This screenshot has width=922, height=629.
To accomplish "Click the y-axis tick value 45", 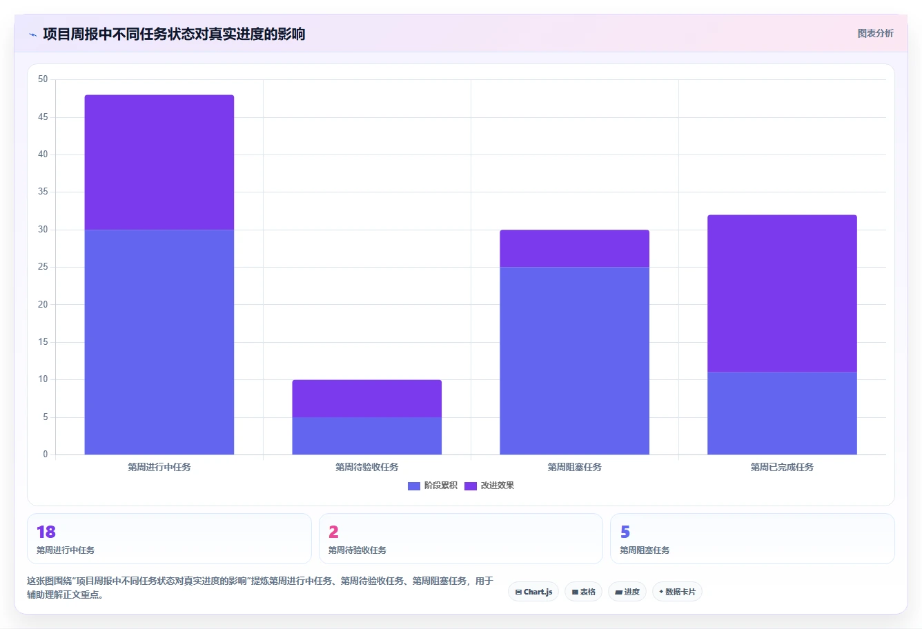I will tap(43, 117).
